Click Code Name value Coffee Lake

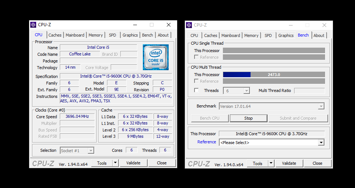coord(80,54)
